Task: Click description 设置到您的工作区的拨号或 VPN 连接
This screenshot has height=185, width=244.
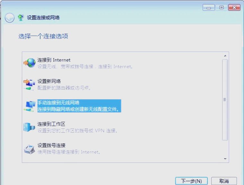Action: point(77,130)
